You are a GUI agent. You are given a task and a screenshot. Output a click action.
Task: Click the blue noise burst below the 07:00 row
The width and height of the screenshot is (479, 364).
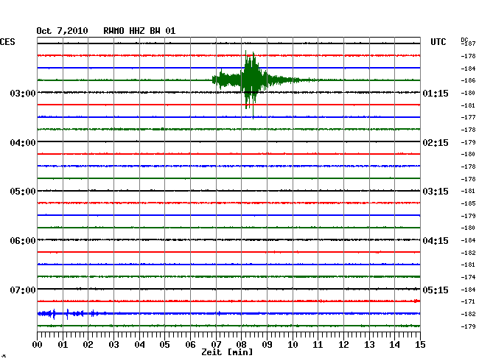(x=71, y=314)
